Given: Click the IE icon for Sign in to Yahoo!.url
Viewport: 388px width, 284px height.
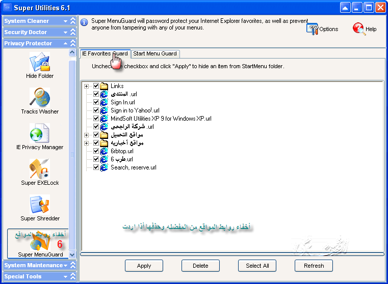Looking at the screenshot, I should point(104,110).
